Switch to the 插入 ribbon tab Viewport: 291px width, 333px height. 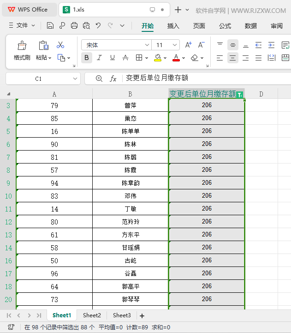[173, 26]
